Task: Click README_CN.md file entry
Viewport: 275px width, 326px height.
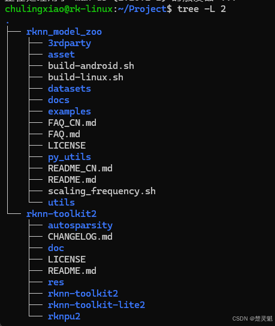Action: coord(80,168)
